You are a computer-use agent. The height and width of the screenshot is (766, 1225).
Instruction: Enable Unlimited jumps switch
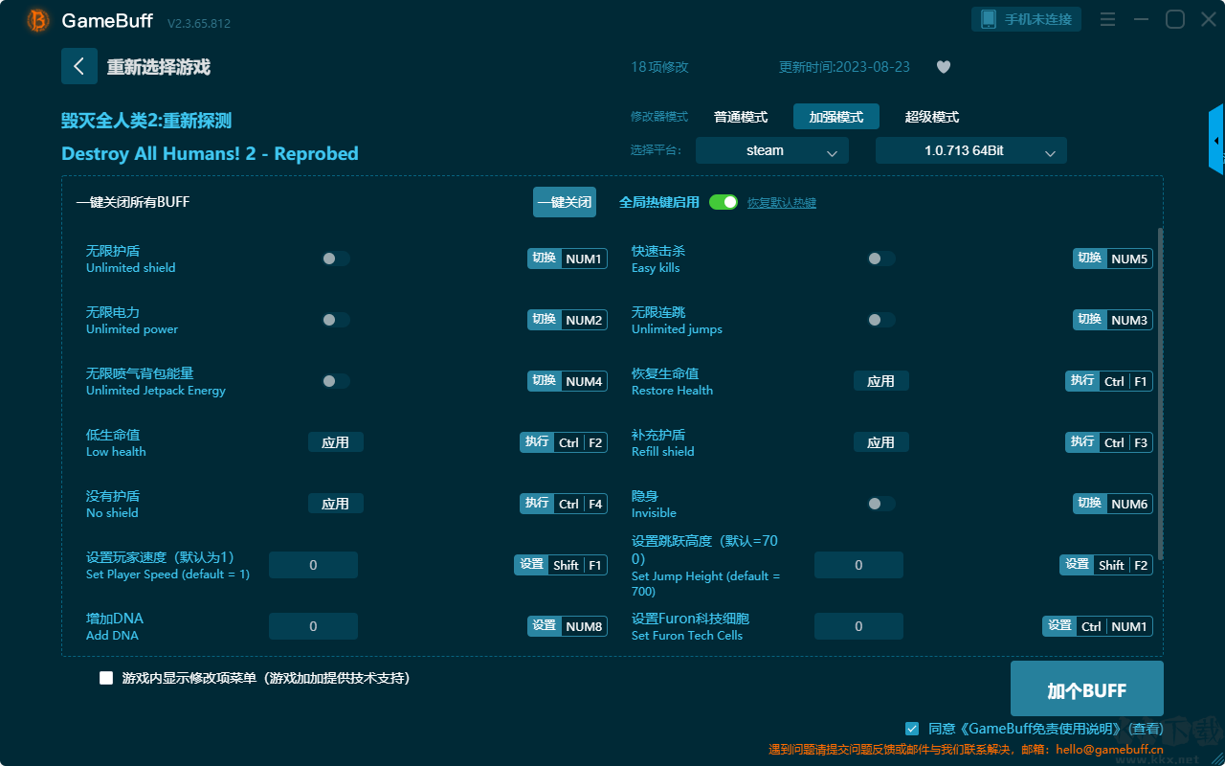881,320
